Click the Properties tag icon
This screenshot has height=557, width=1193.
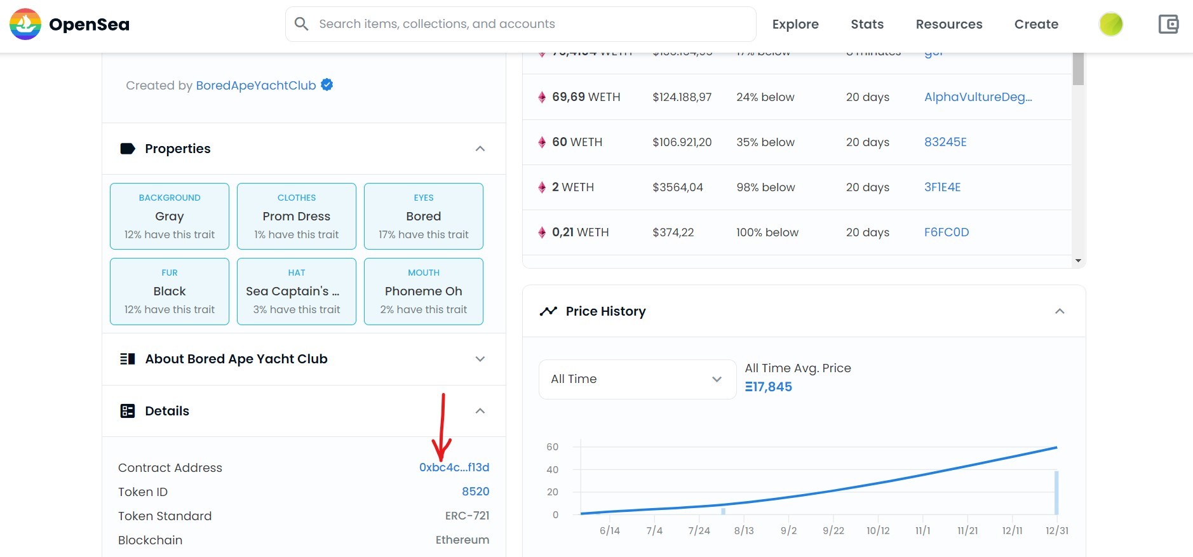tap(128, 149)
